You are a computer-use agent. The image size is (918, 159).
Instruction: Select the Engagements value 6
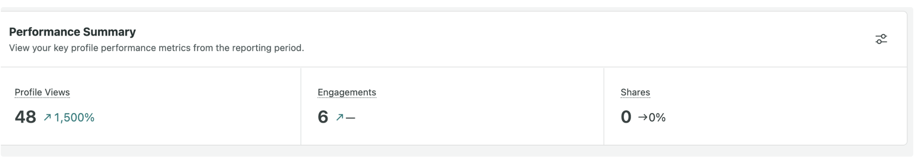(323, 117)
